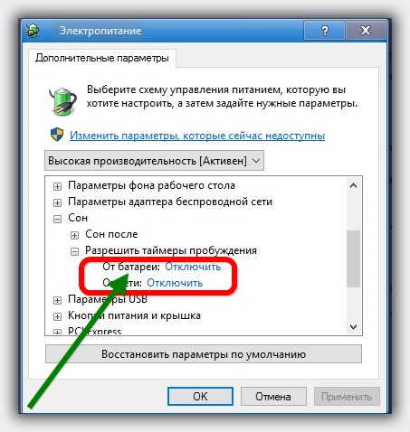Change От сети value Отключить
The width and height of the screenshot is (410, 432).
175,283
